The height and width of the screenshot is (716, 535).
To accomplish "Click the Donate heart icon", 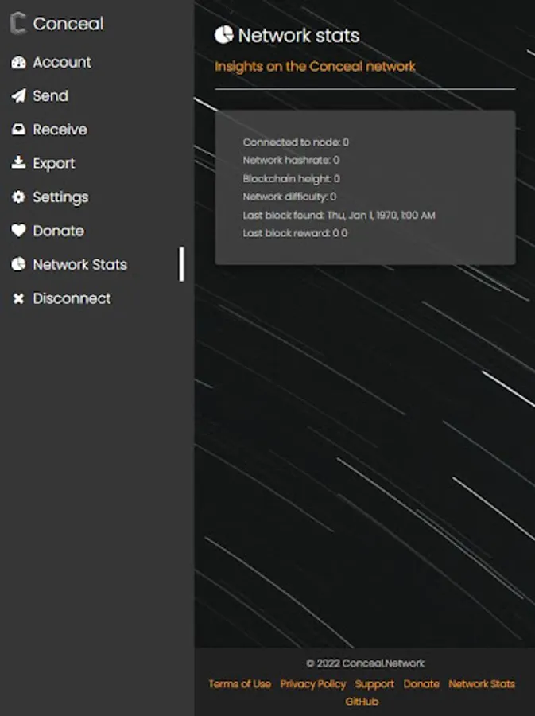I will pyautogui.click(x=18, y=231).
